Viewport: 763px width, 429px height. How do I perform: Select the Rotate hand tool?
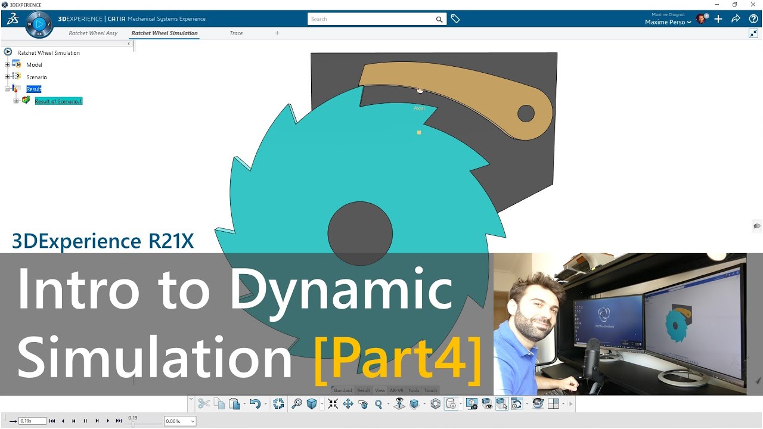(x=362, y=404)
